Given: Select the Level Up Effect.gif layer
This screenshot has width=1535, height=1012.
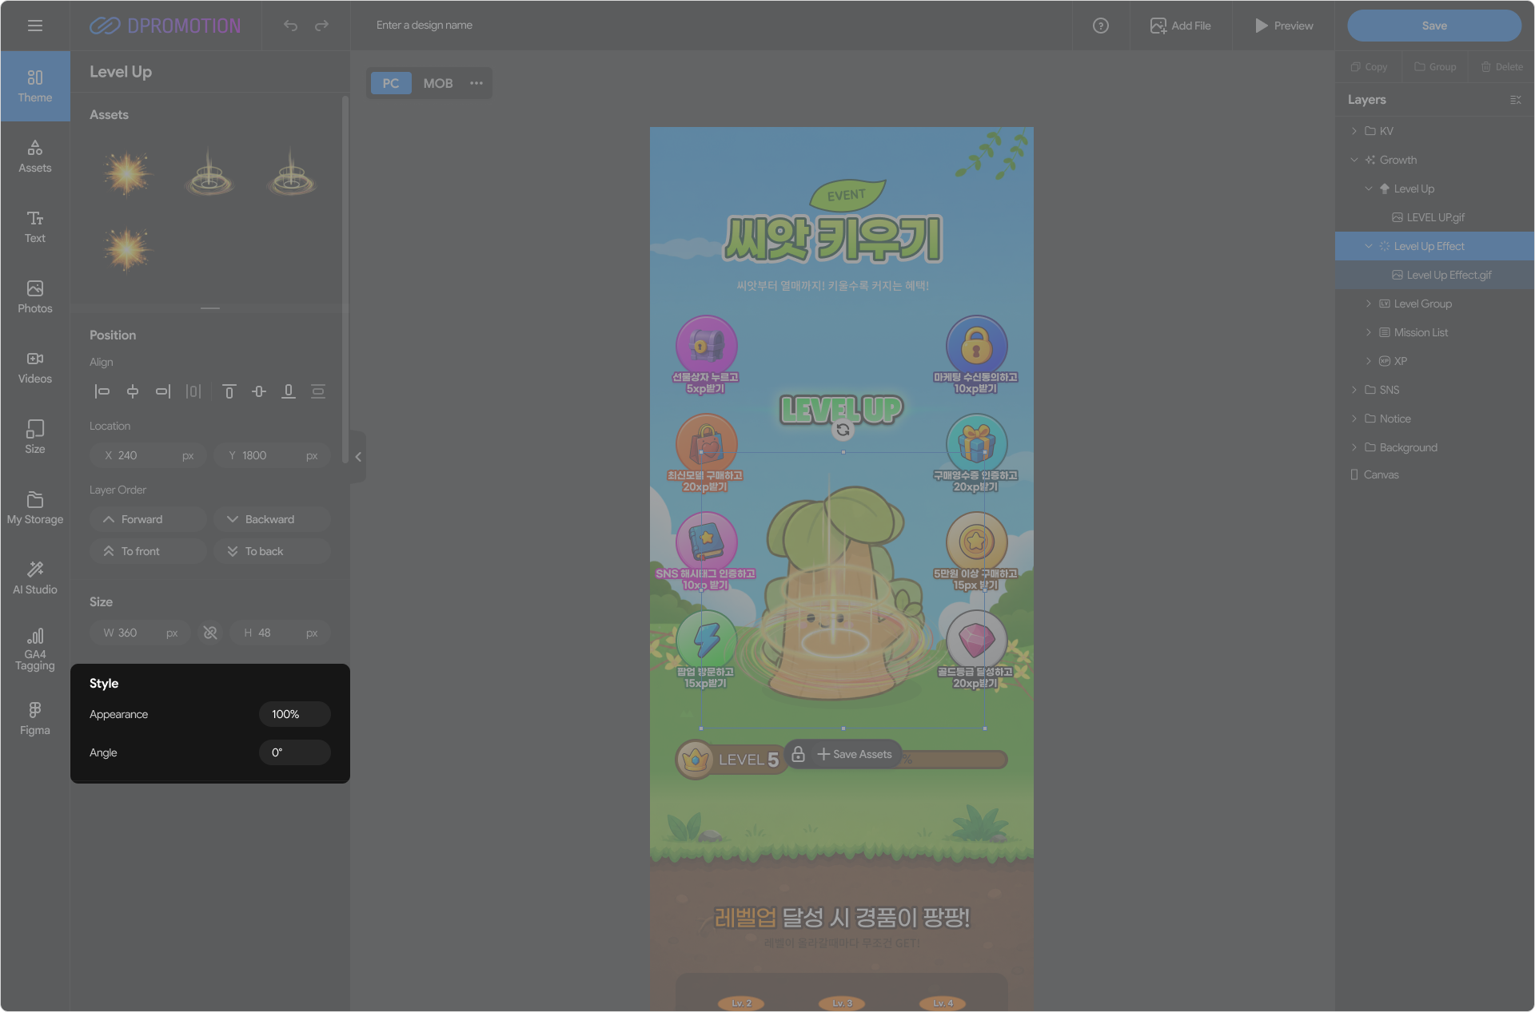Looking at the screenshot, I should click(1434, 275).
